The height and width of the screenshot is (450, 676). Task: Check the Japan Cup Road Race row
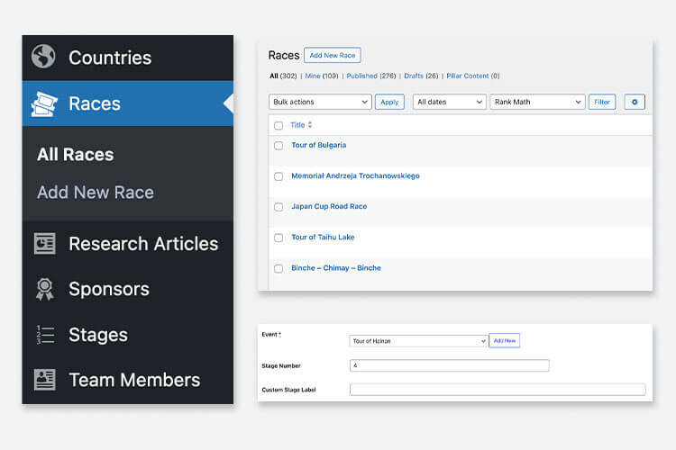tap(279, 207)
